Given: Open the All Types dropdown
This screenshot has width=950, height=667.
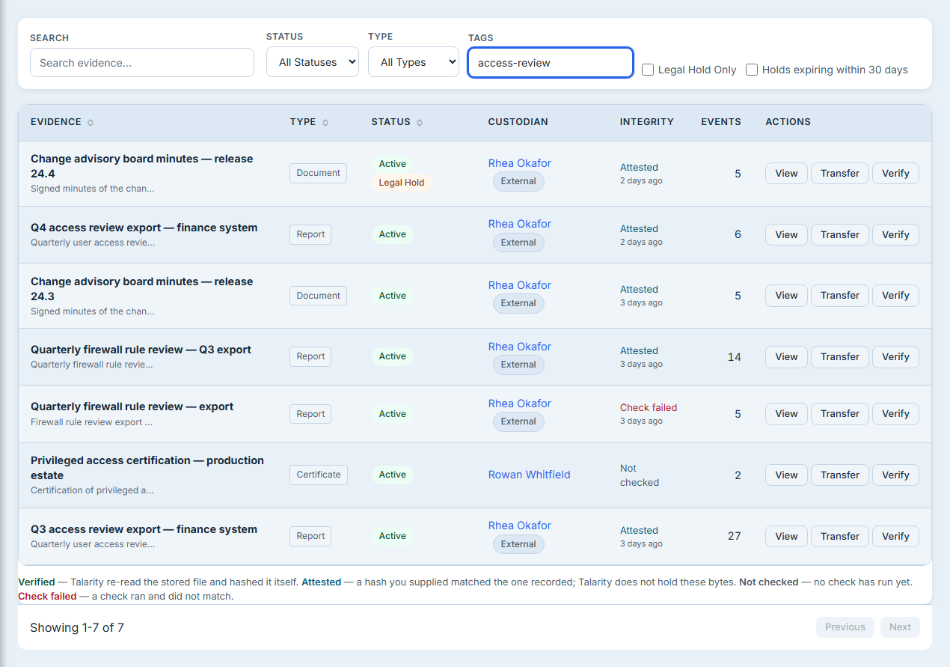Looking at the screenshot, I should [414, 62].
